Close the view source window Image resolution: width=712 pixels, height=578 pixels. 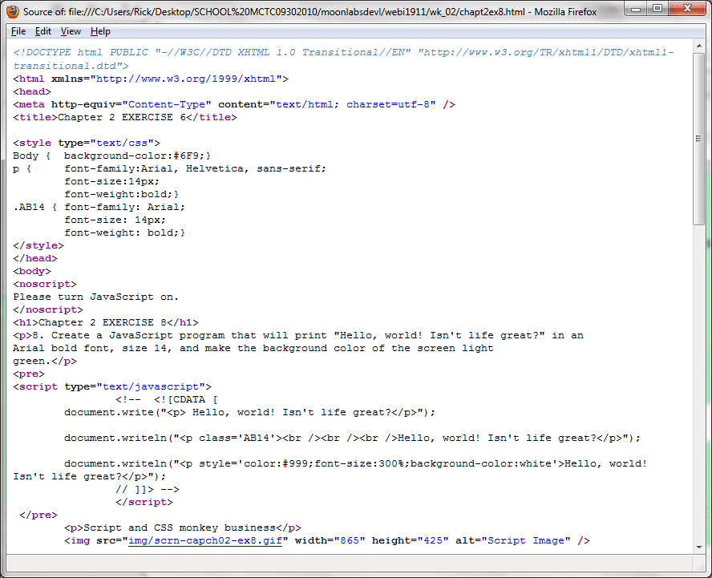click(687, 9)
